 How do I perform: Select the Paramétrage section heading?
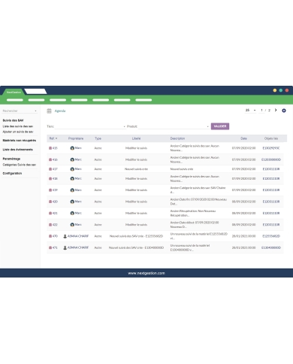11,159
